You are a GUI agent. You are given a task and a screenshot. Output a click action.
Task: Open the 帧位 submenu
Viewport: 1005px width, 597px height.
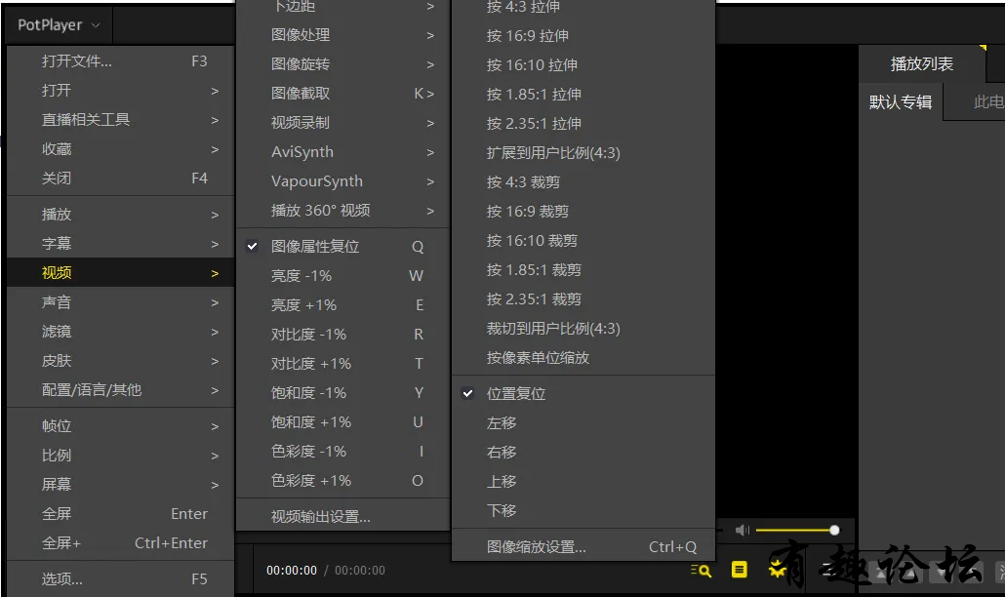(120, 426)
